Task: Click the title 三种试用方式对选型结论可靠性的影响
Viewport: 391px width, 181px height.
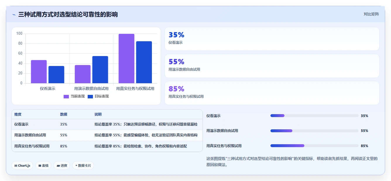Action: (x=68, y=14)
